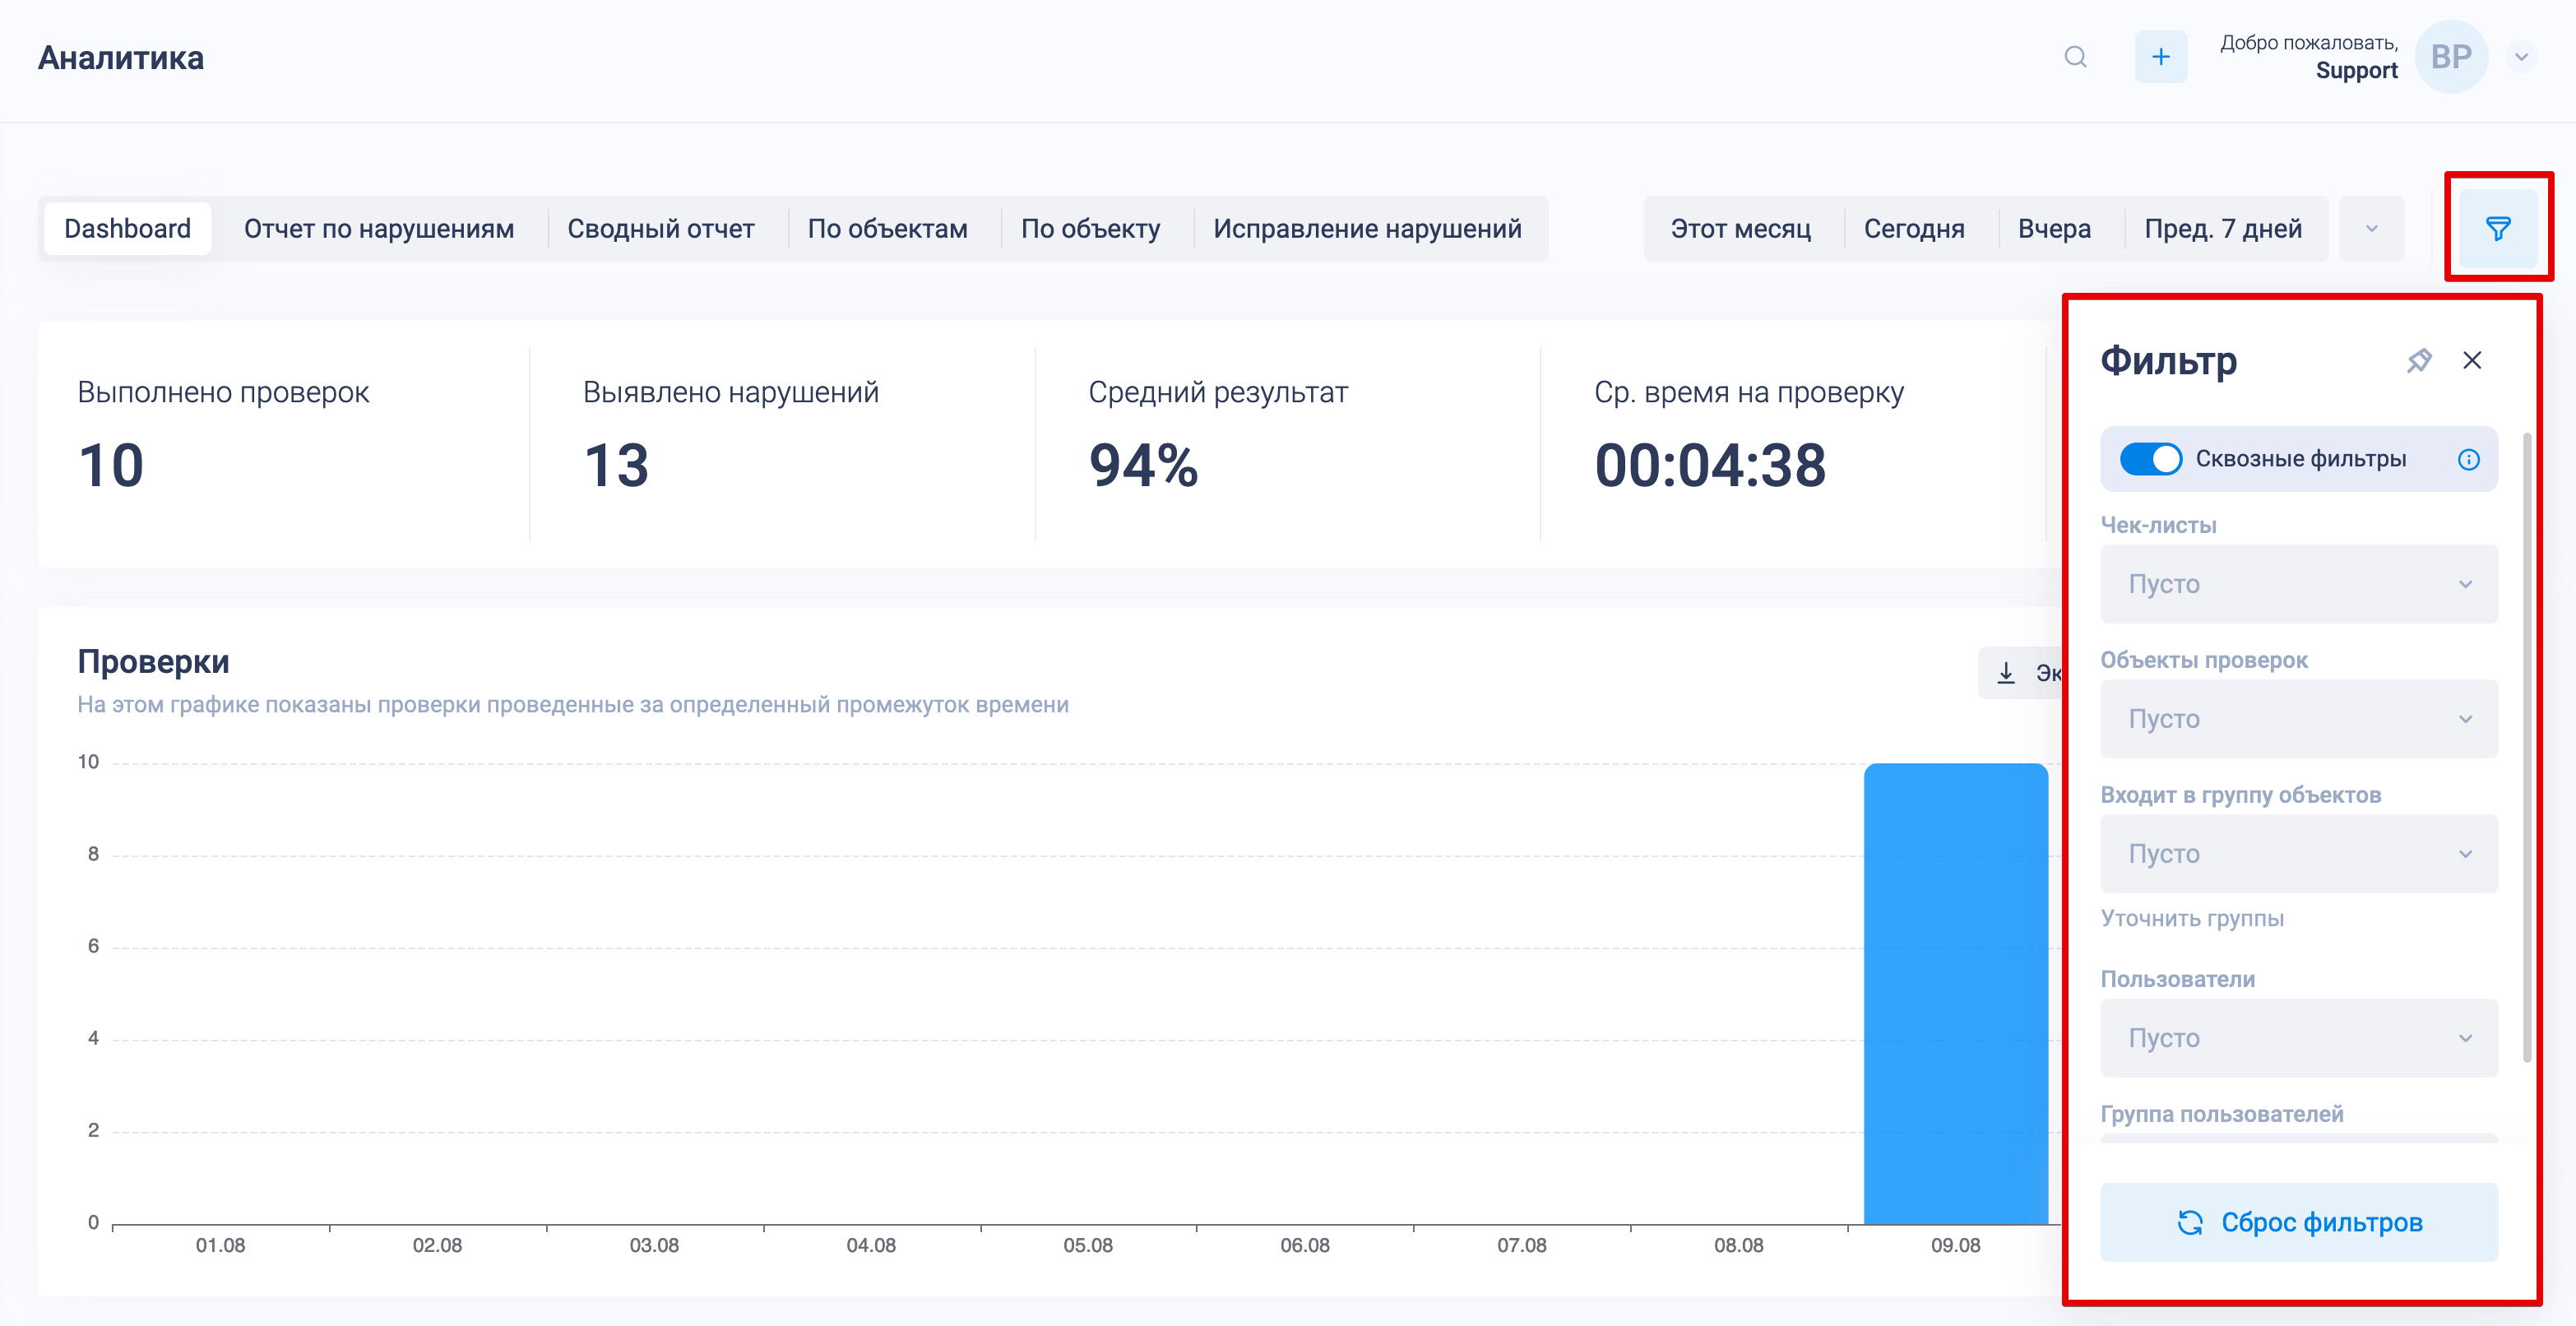
Task: Click the plus add button in header
Action: coord(2160,57)
